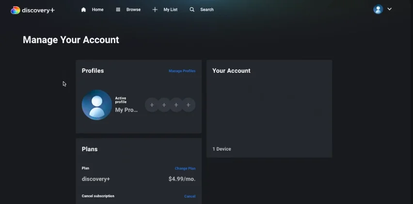Click the Change Plan link
This screenshot has height=204, width=413.
(x=185, y=169)
